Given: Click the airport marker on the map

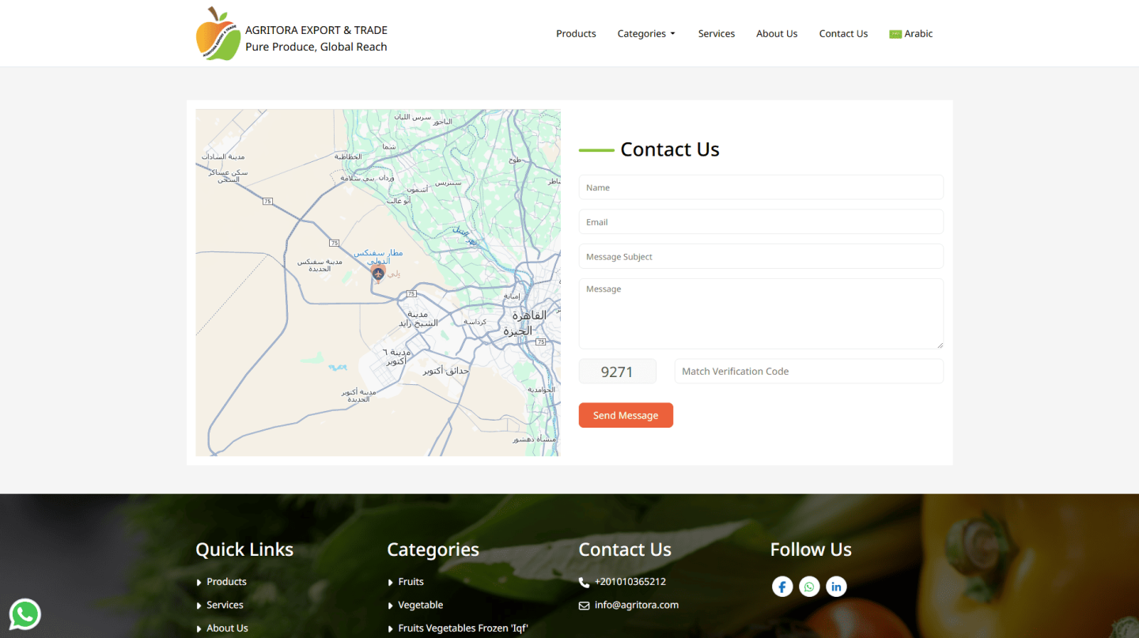Looking at the screenshot, I should click(x=378, y=274).
